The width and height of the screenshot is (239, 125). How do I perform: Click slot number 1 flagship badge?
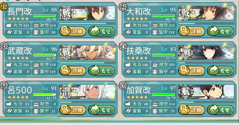tap(4, 7)
